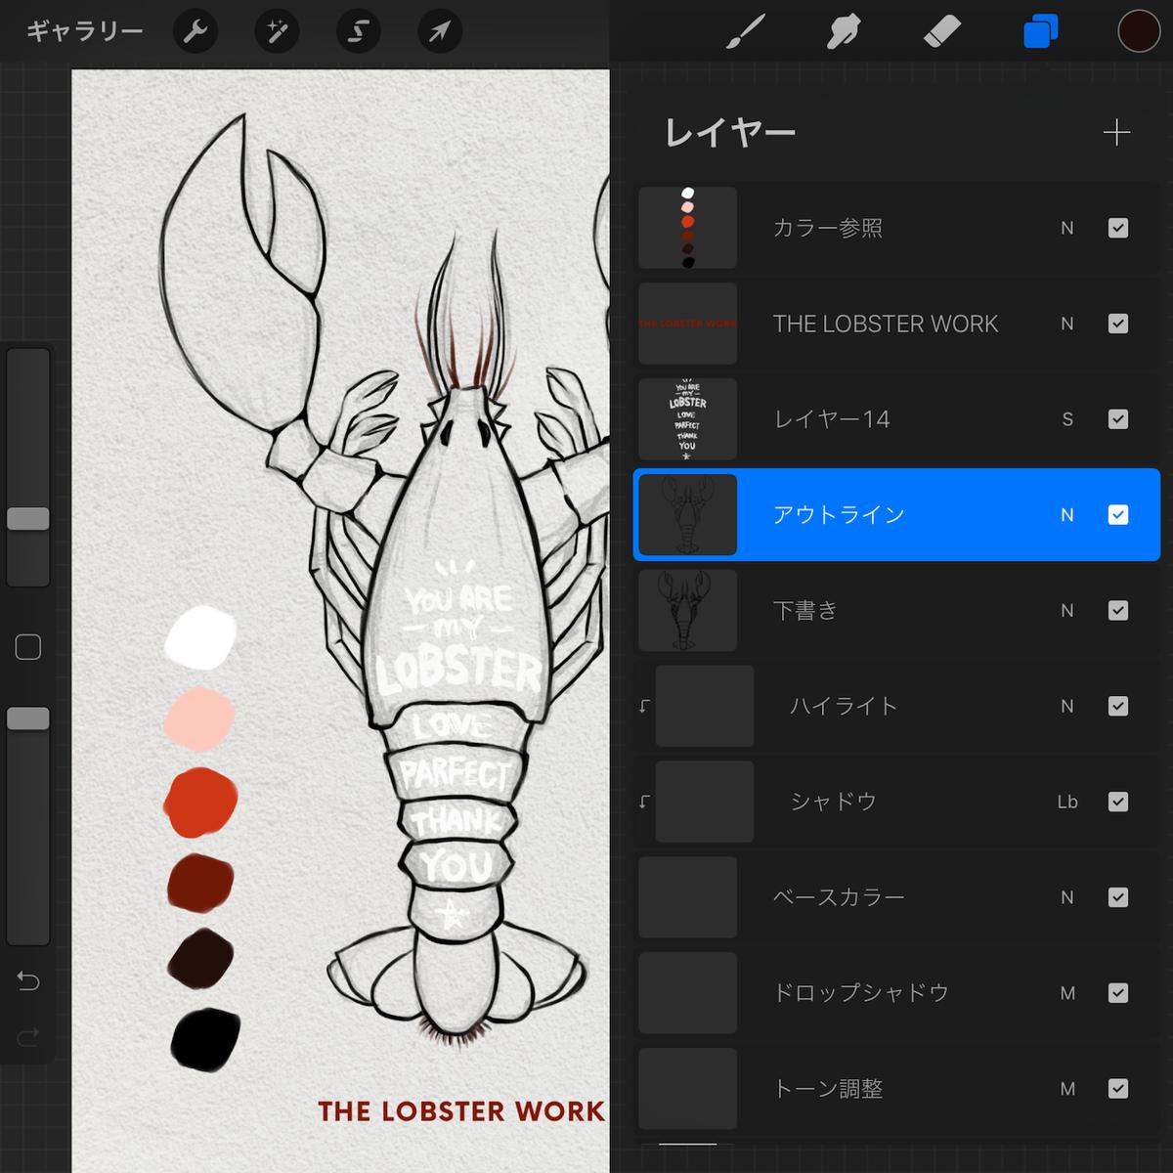Select the Eraser tool
1173x1173 pixels.
pos(941,30)
